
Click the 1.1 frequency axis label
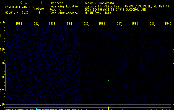click(x=2, y=36)
